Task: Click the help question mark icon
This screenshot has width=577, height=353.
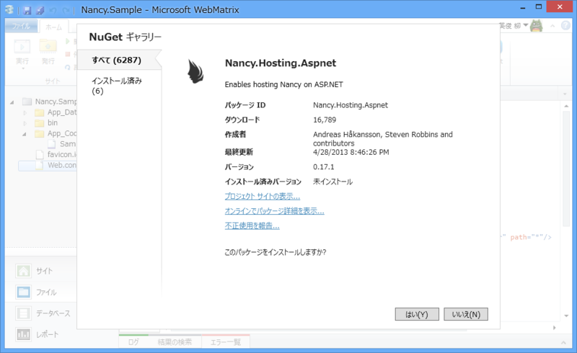Action: 565,25
